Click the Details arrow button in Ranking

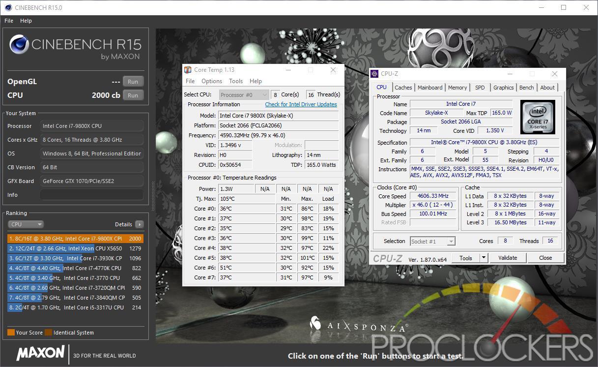(140, 224)
